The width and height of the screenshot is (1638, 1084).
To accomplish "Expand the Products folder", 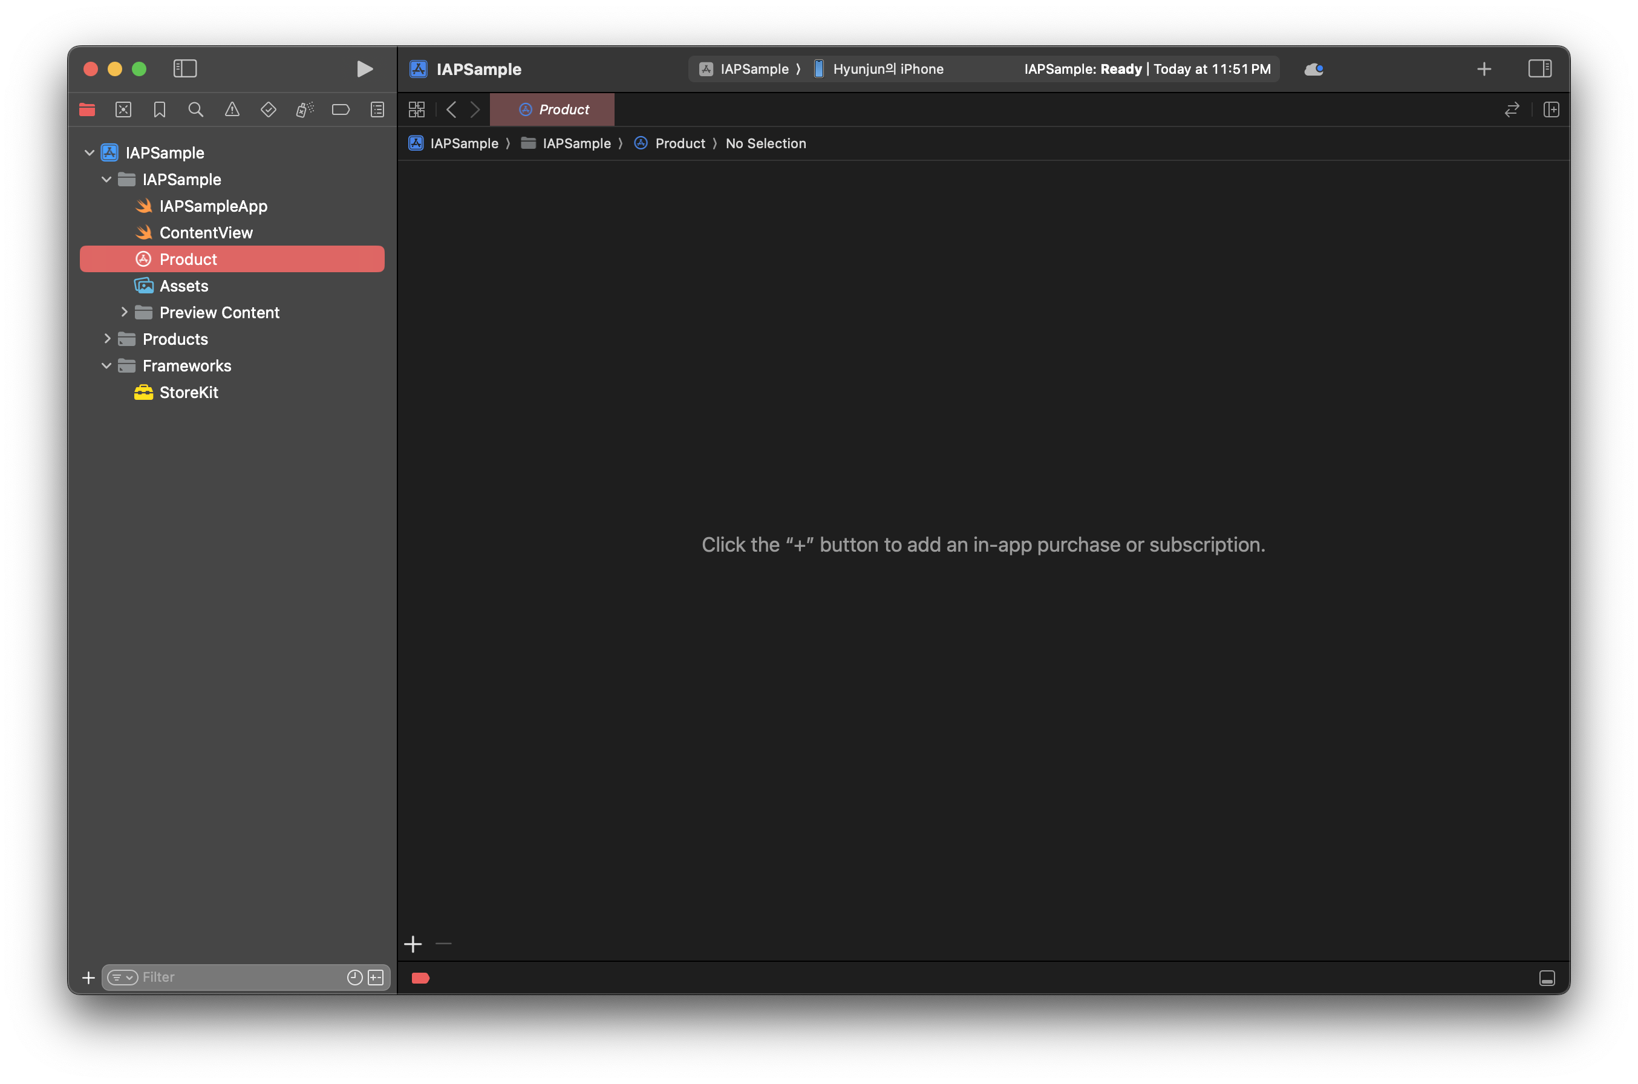I will coord(106,339).
